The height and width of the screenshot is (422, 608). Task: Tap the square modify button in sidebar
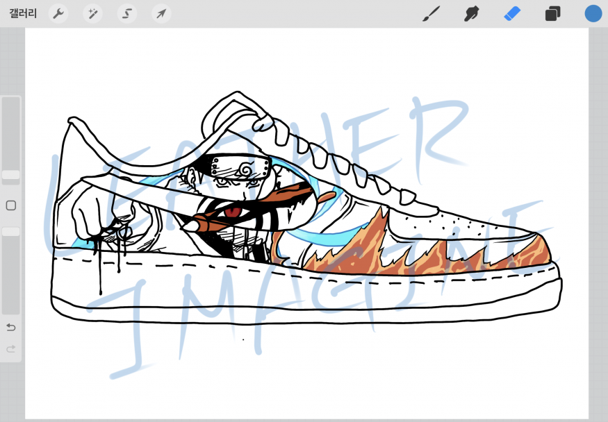click(x=11, y=205)
